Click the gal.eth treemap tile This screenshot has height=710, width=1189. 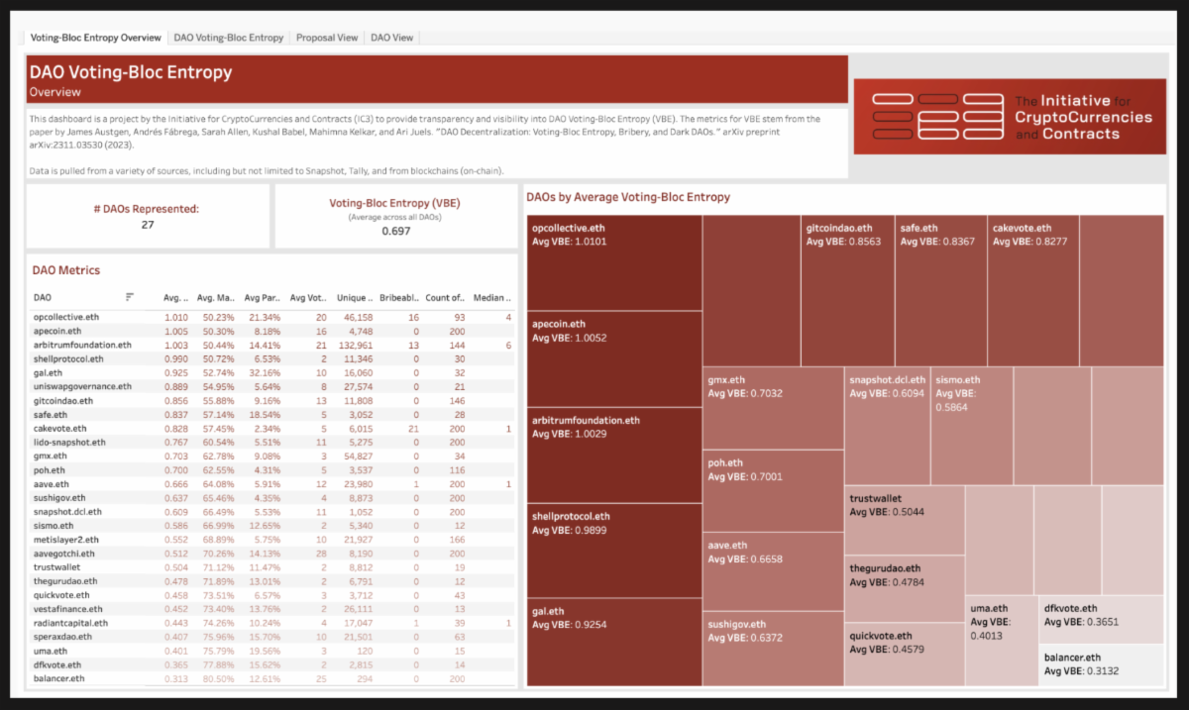pyautogui.click(x=614, y=642)
